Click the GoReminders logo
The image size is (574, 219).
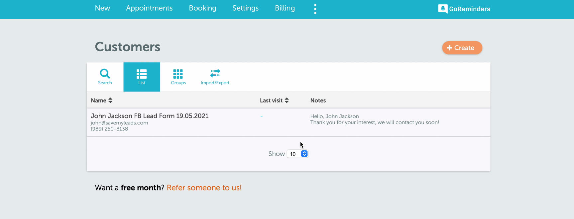click(464, 9)
